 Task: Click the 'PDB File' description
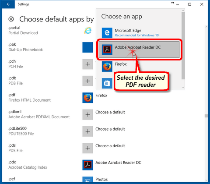pos(15,83)
